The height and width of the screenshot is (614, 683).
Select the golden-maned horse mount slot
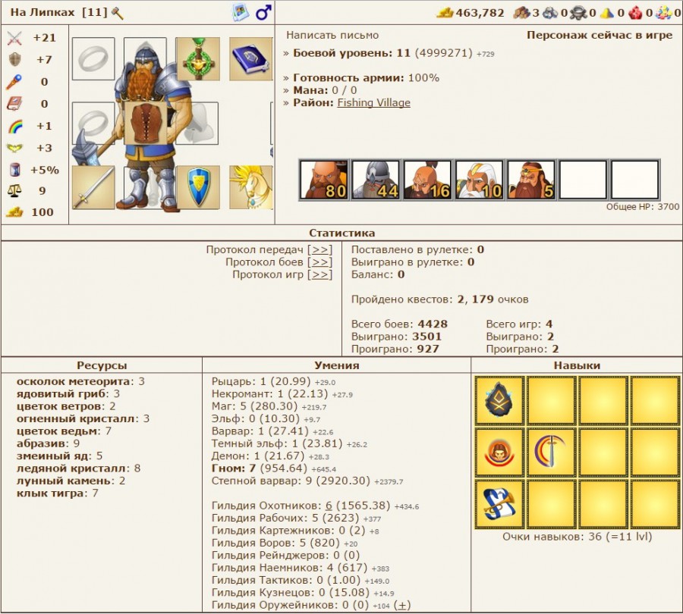tap(252, 187)
